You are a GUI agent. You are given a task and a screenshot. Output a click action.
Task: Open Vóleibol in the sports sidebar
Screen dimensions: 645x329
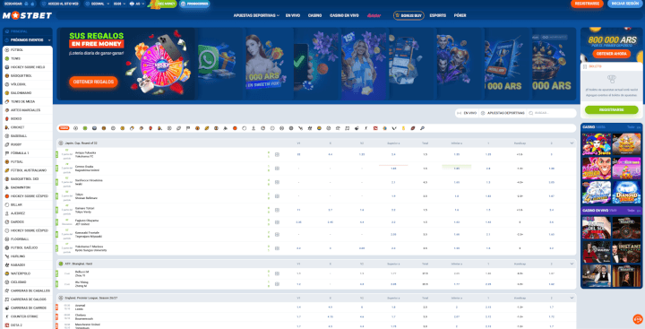tap(28, 84)
